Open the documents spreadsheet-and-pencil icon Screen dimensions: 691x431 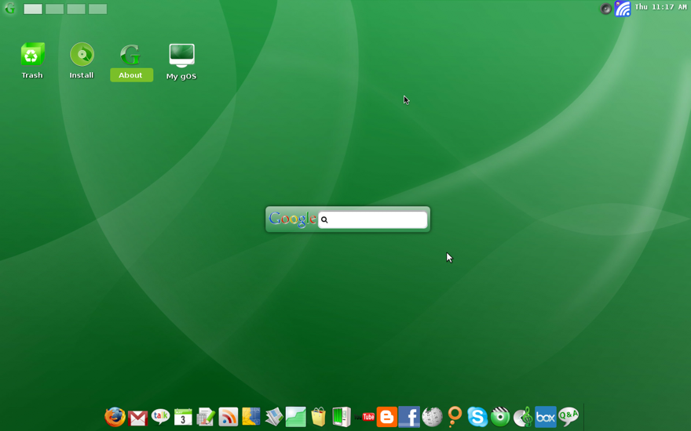point(206,417)
